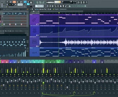Viewport: 118px width, 97px height.
Task: Select the lone purple mixer track header near right
Action: (x=102, y=62)
